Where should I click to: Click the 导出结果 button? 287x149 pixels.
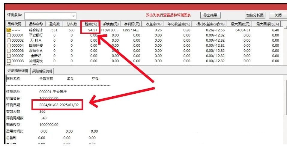pos(210,15)
